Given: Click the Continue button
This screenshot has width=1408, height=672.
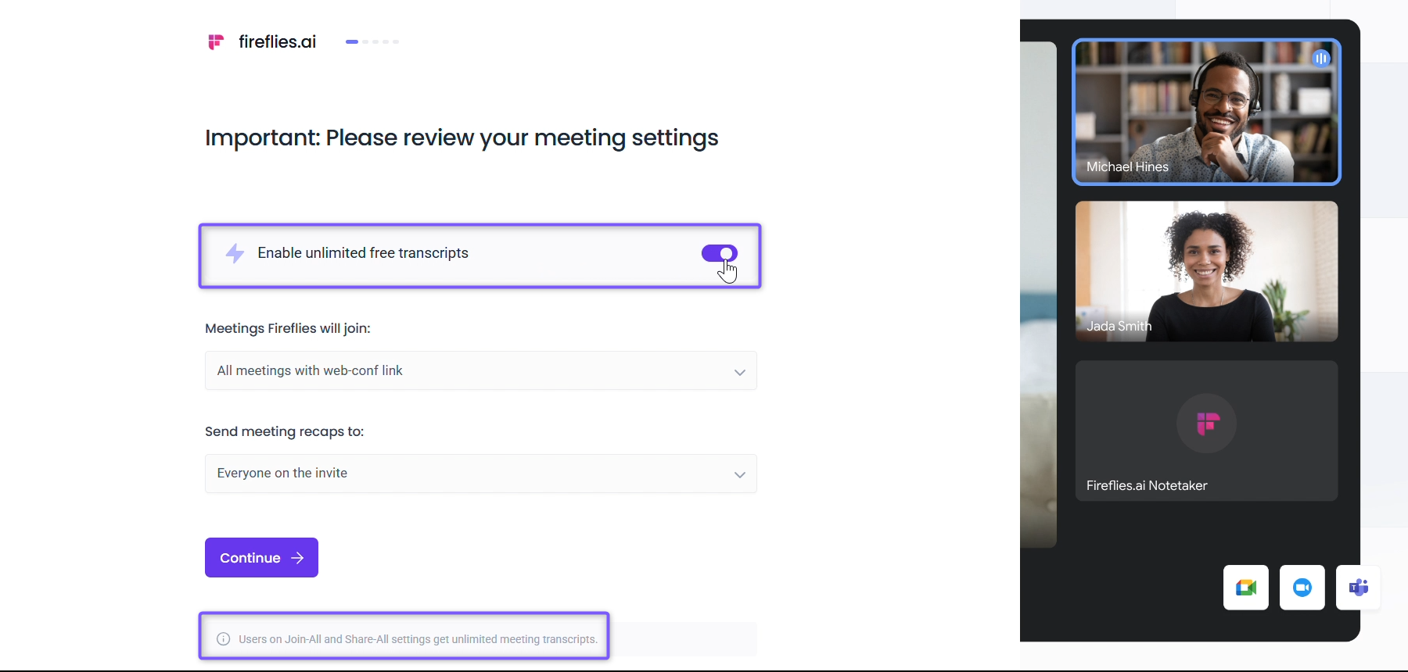Looking at the screenshot, I should 261,558.
